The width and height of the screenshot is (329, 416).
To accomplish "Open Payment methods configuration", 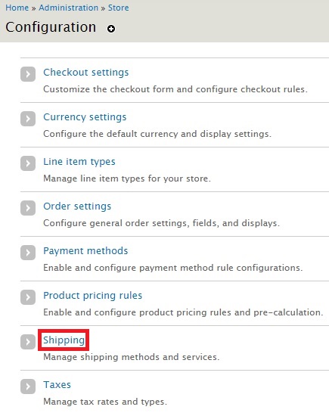I will [x=85, y=250].
